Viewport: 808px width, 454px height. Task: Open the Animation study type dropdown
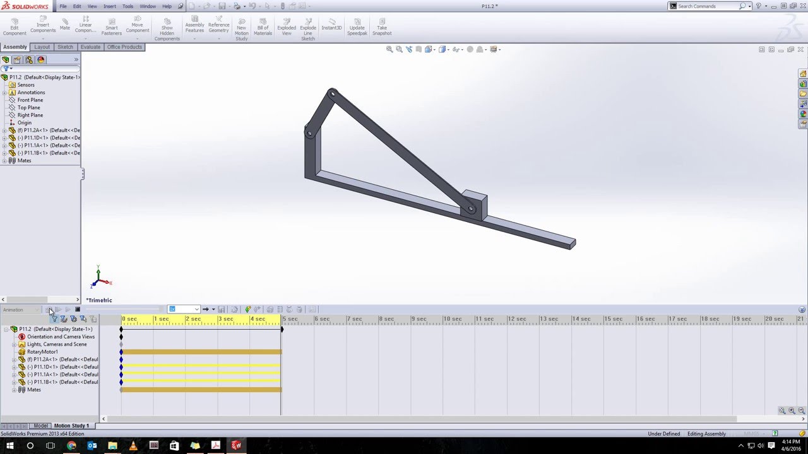point(21,310)
